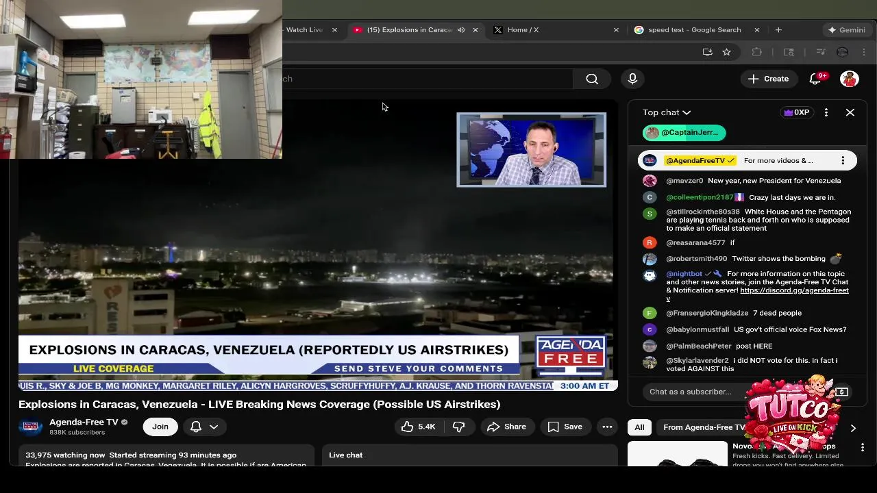Image resolution: width=877 pixels, height=493 pixels.
Task: Select the All filter chip
Action: coord(639,427)
